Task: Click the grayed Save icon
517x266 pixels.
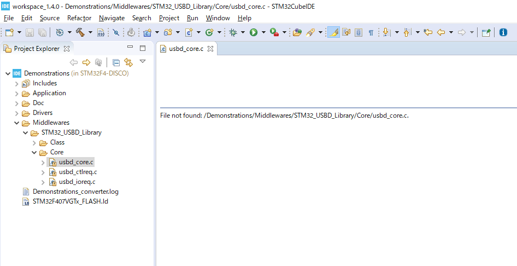Action: [30, 32]
